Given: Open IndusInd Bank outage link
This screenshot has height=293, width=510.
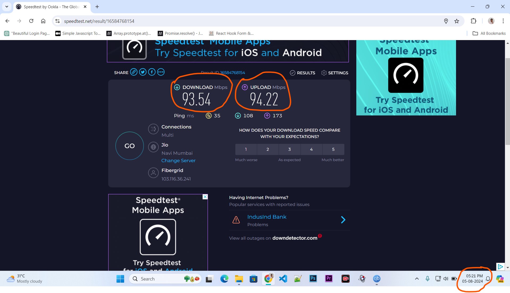Looking at the screenshot, I should [267, 217].
